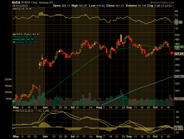Click the 0.498 MACD signal legend value

46,111
